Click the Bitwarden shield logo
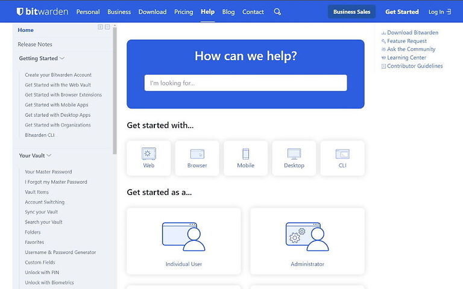Screen dimensions: 463x289 coord(20,11)
